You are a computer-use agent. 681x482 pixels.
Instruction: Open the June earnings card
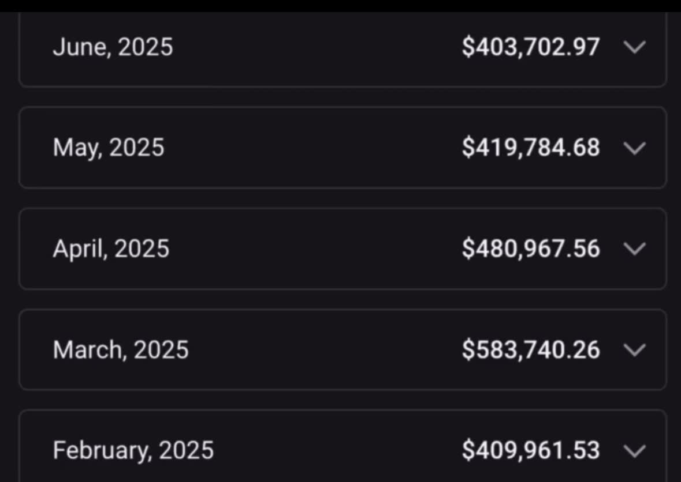343,50
